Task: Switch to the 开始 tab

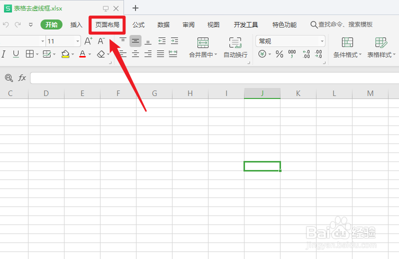Action: pyautogui.click(x=51, y=24)
